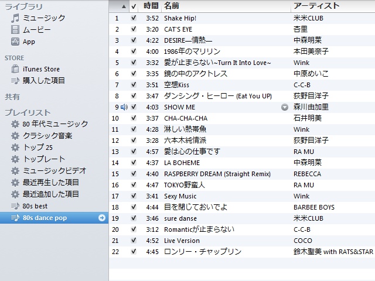Sort by the 時間 column header
The width and height of the screenshot is (375, 281).
(151, 6)
